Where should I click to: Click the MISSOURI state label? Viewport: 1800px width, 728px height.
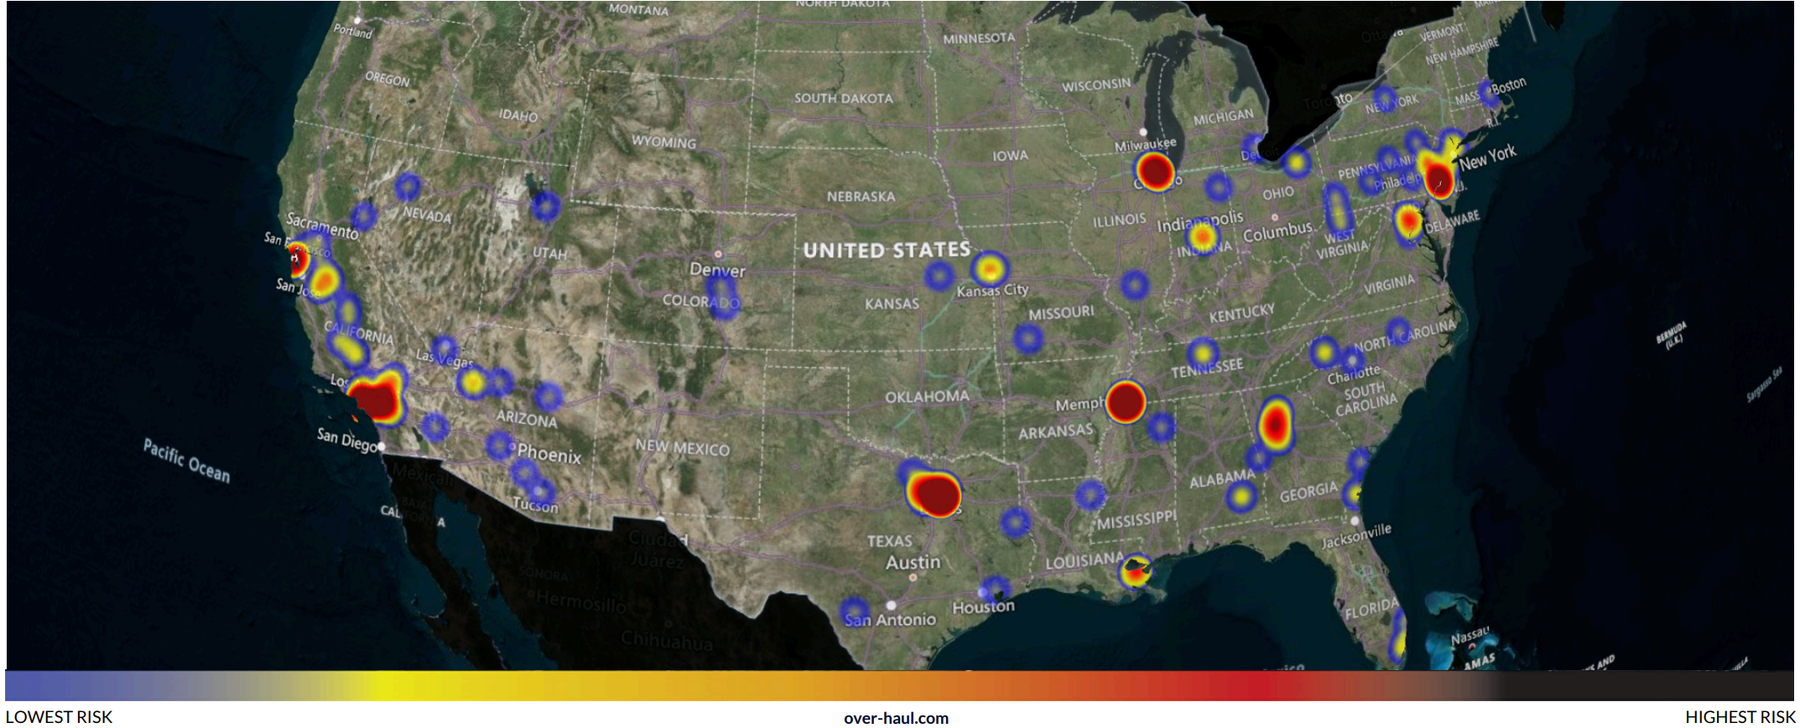[1061, 313]
